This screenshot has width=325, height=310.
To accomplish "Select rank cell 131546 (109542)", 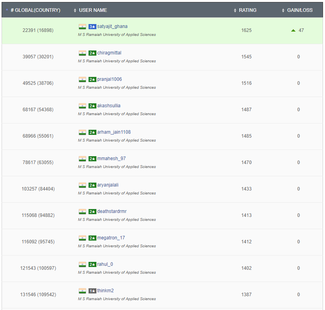I will [38, 294].
